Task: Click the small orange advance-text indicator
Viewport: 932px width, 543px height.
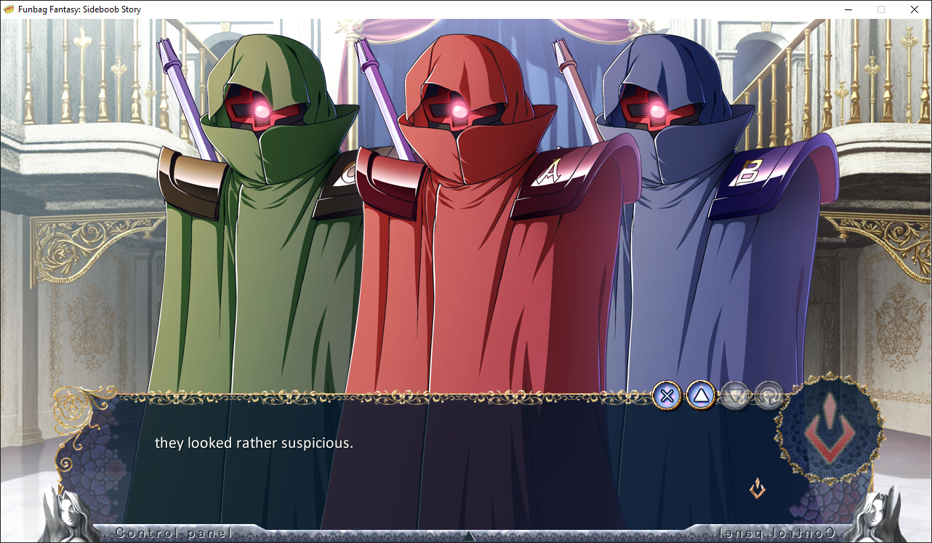Action: click(x=758, y=488)
